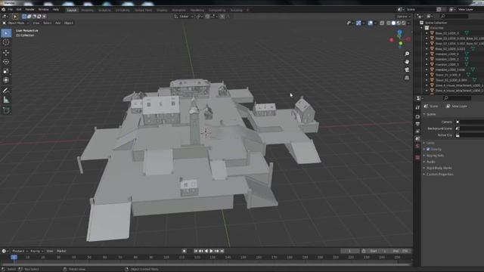Select the Cursor tool

[x=6, y=42]
